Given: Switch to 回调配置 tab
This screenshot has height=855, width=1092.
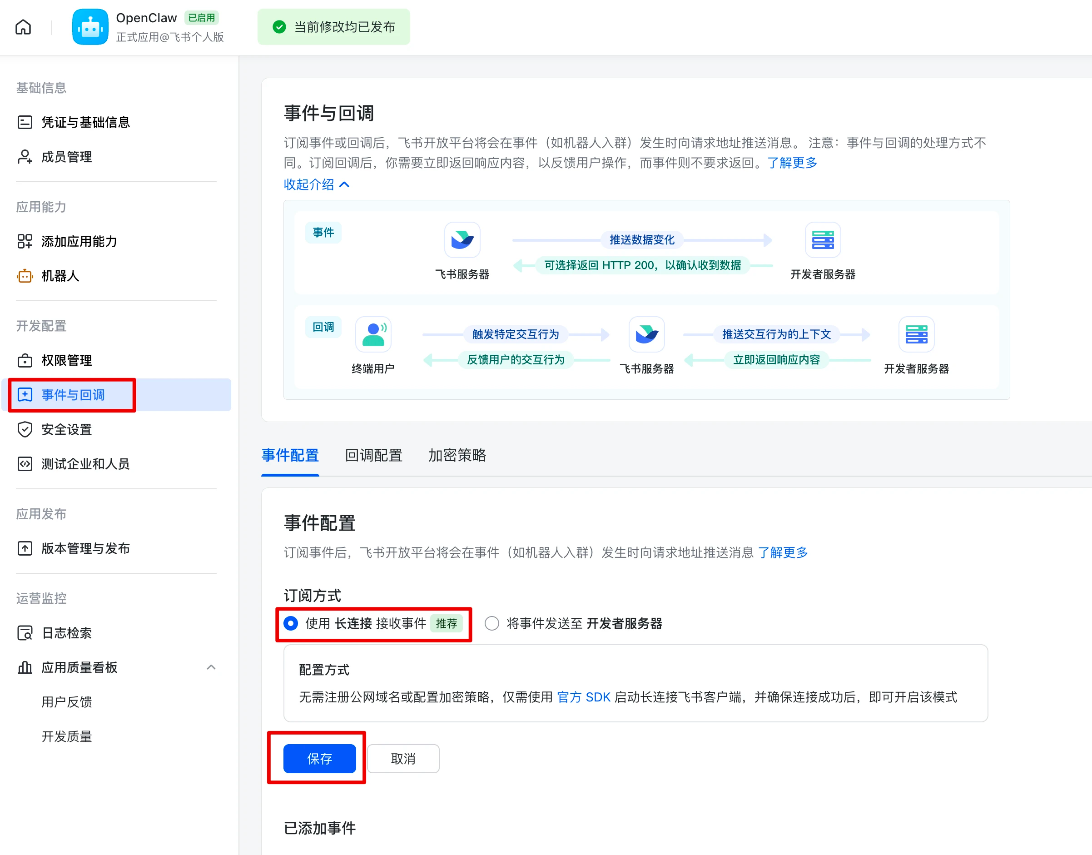Looking at the screenshot, I should point(373,455).
